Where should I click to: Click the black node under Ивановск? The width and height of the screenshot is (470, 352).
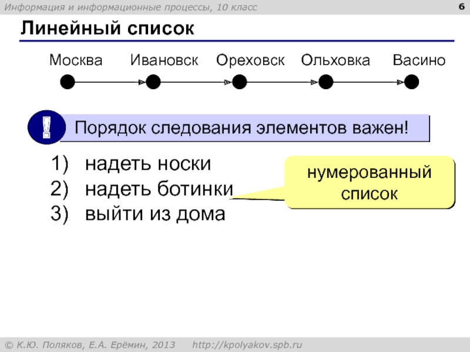point(153,82)
